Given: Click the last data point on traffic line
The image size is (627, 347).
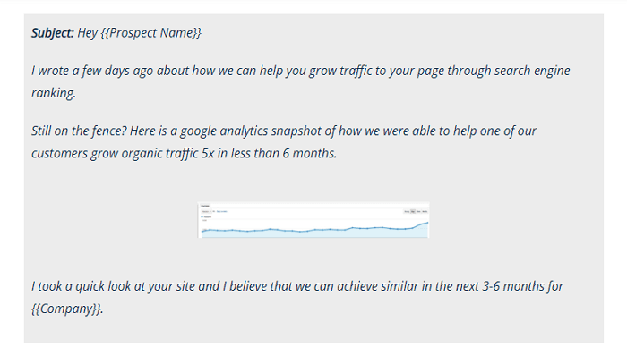Looking at the screenshot, I should click(427, 223).
